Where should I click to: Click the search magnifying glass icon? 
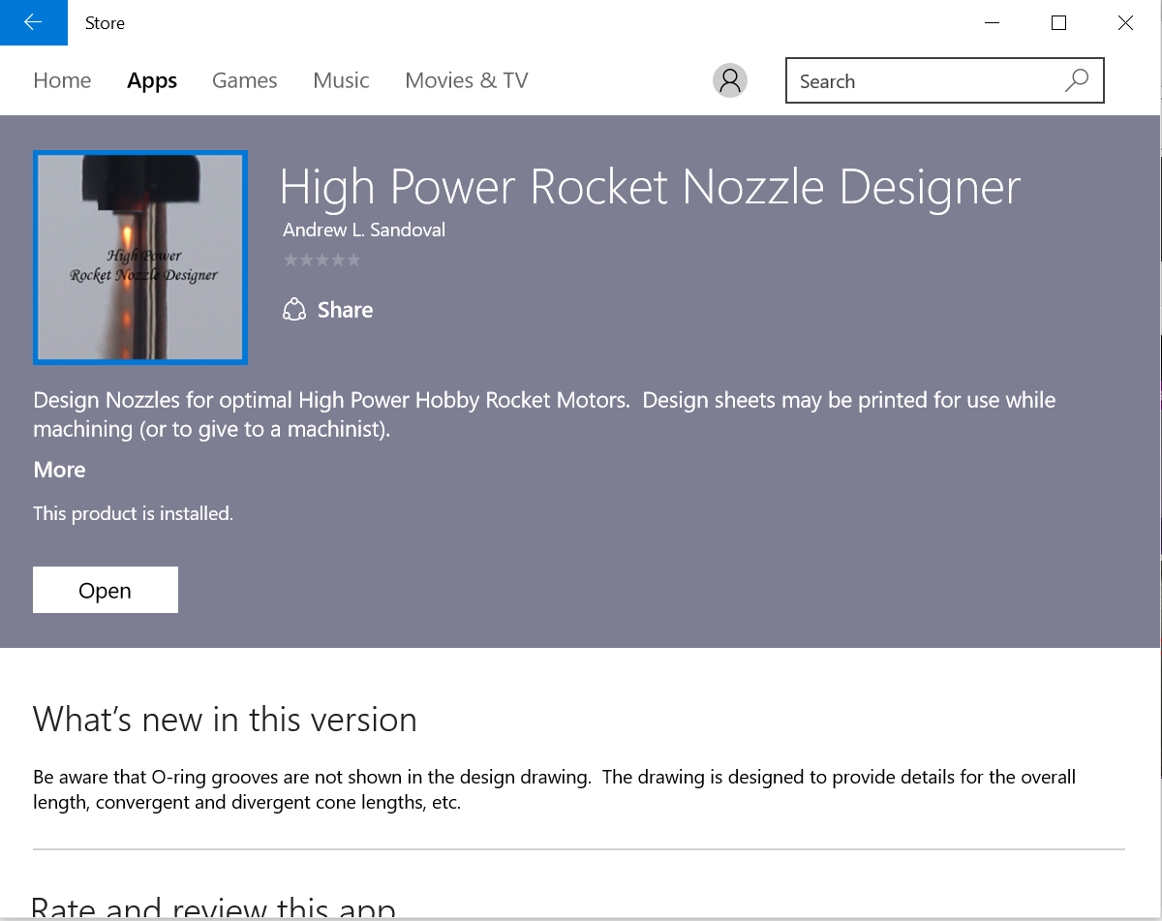[x=1076, y=81]
